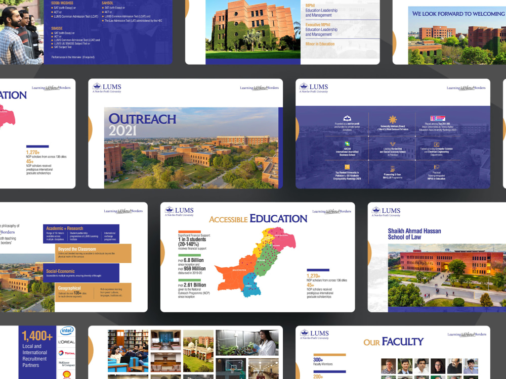506x379 pixels.
Task: Click the L'Oréal logo icon
Action: (66, 342)
